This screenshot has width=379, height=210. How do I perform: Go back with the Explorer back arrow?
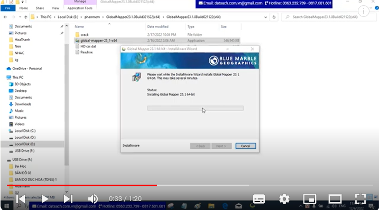[5, 17]
